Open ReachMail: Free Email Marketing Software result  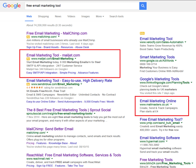[74, 155]
